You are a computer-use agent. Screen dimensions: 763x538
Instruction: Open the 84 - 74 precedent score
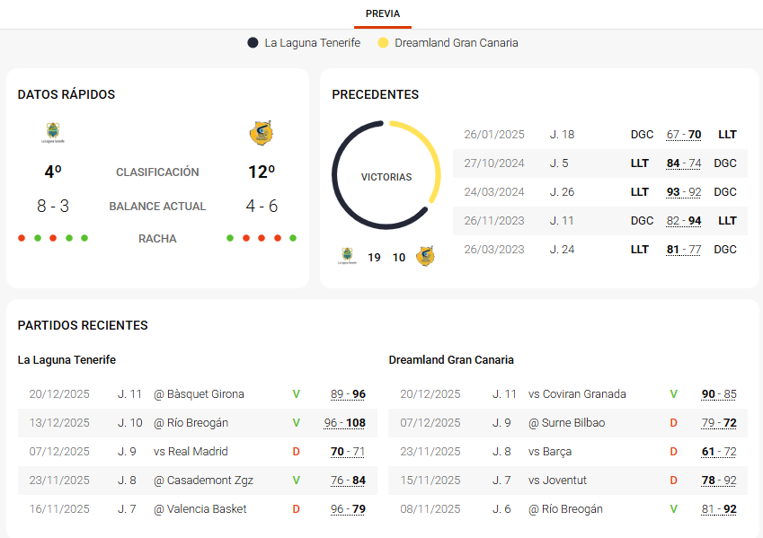tap(684, 163)
